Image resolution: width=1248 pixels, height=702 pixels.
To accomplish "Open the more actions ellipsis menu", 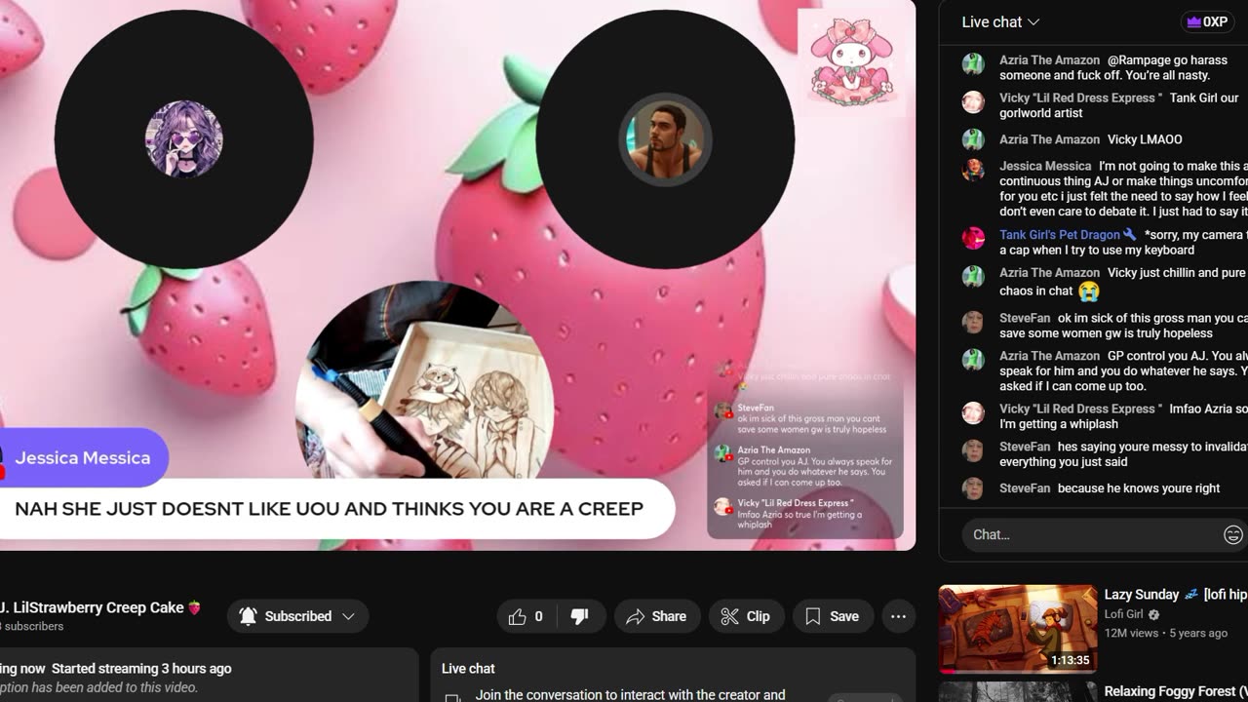I will 898,616.
